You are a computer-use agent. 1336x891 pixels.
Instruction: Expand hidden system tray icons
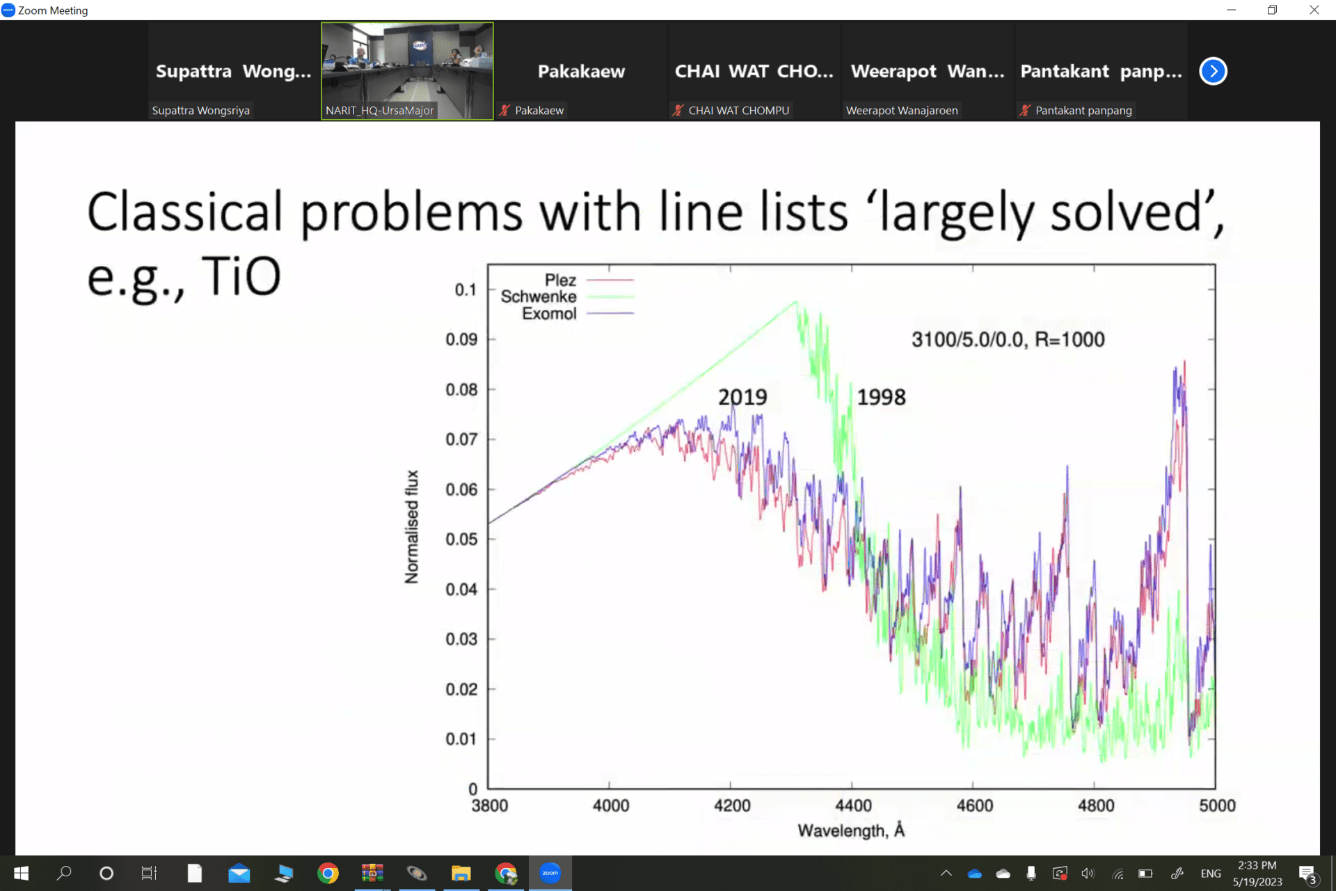[x=946, y=873]
